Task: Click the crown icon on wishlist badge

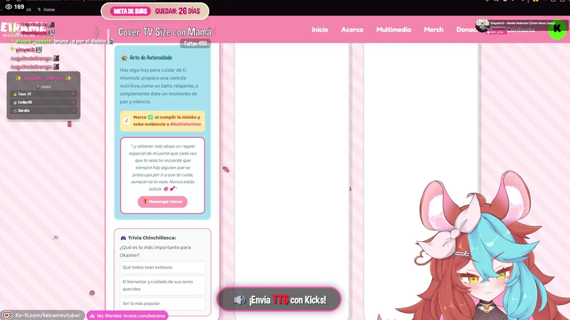Action: pos(92,316)
